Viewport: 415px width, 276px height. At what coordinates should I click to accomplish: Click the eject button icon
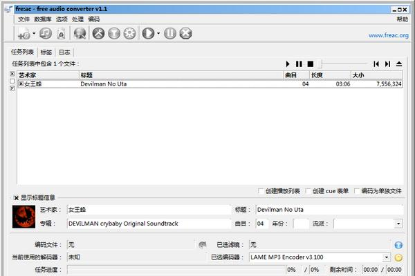pos(399,64)
